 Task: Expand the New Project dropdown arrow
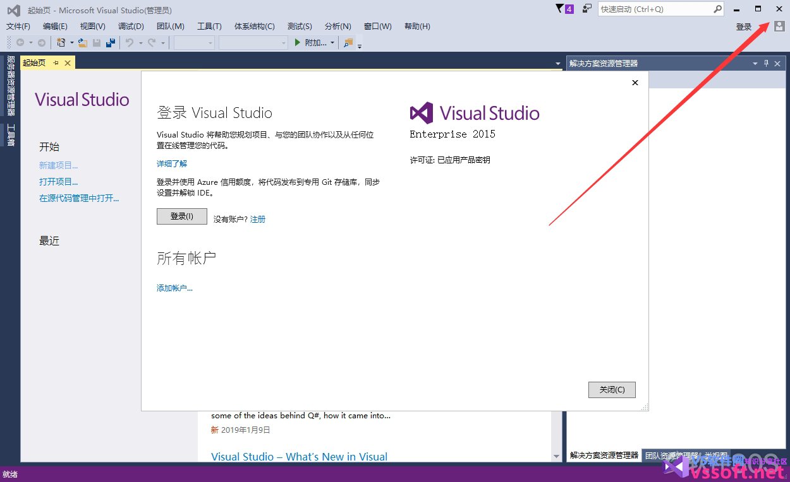point(71,43)
